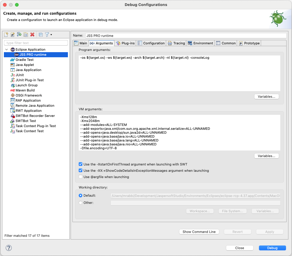Click the filter funnel icon
The image size is (292, 256).
(x=47, y=34)
